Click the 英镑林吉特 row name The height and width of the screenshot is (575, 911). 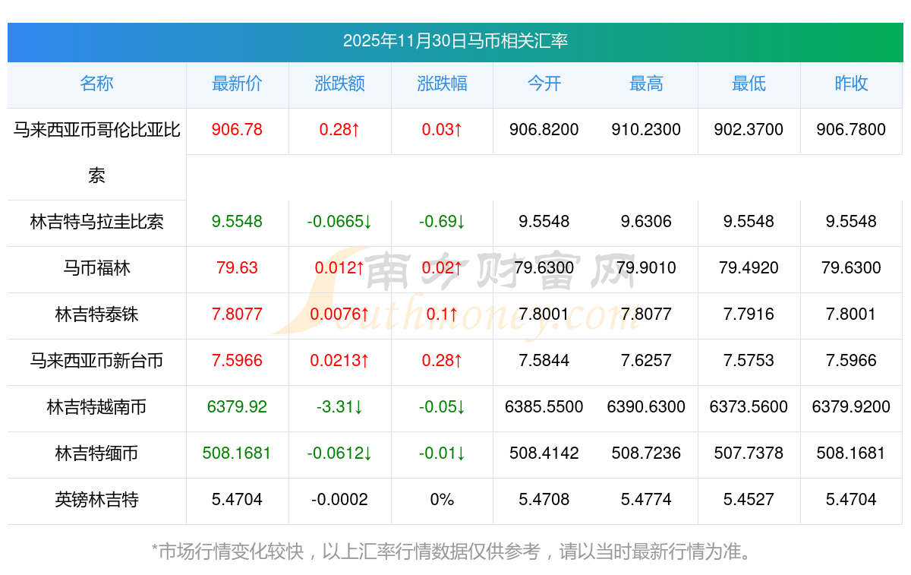pyautogui.click(x=96, y=500)
